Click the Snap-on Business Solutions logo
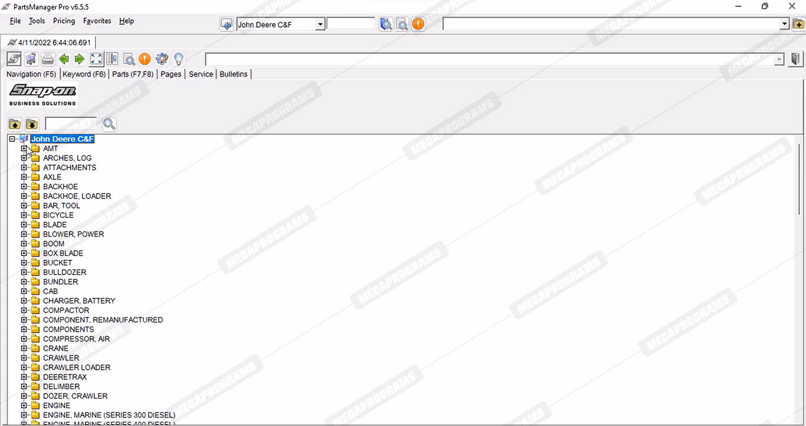806x426 pixels. 42,95
